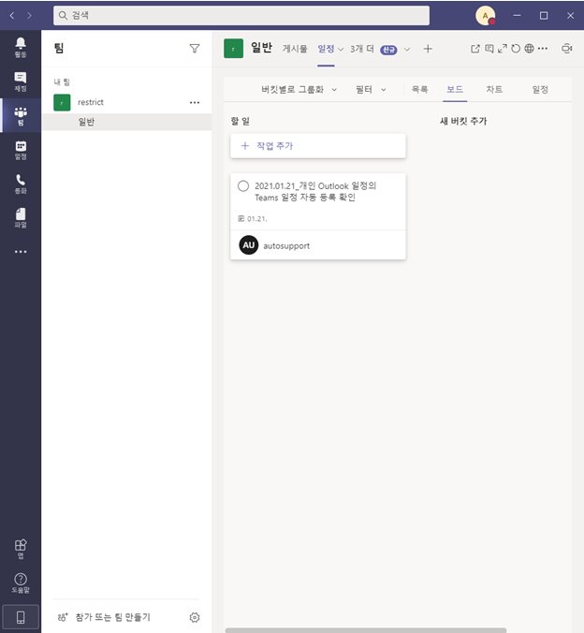Click Add new bucket
The height and width of the screenshot is (633, 584).
(x=463, y=121)
